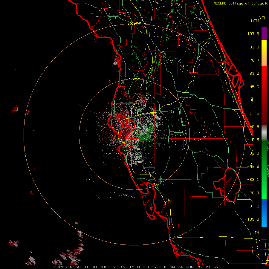Click the gray near-zero segment of color bar

click(x=264, y=133)
